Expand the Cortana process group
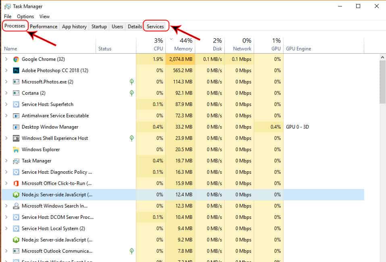 (6, 93)
